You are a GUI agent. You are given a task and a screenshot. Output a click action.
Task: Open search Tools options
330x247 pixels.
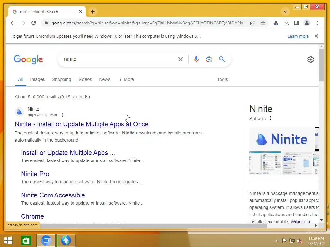click(x=222, y=80)
